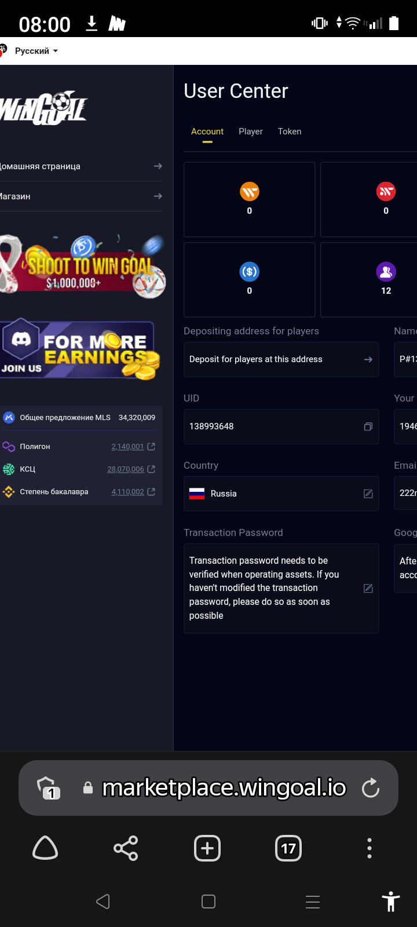Edit the transaction password
This screenshot has height=927, width=417.
point(368,588)
